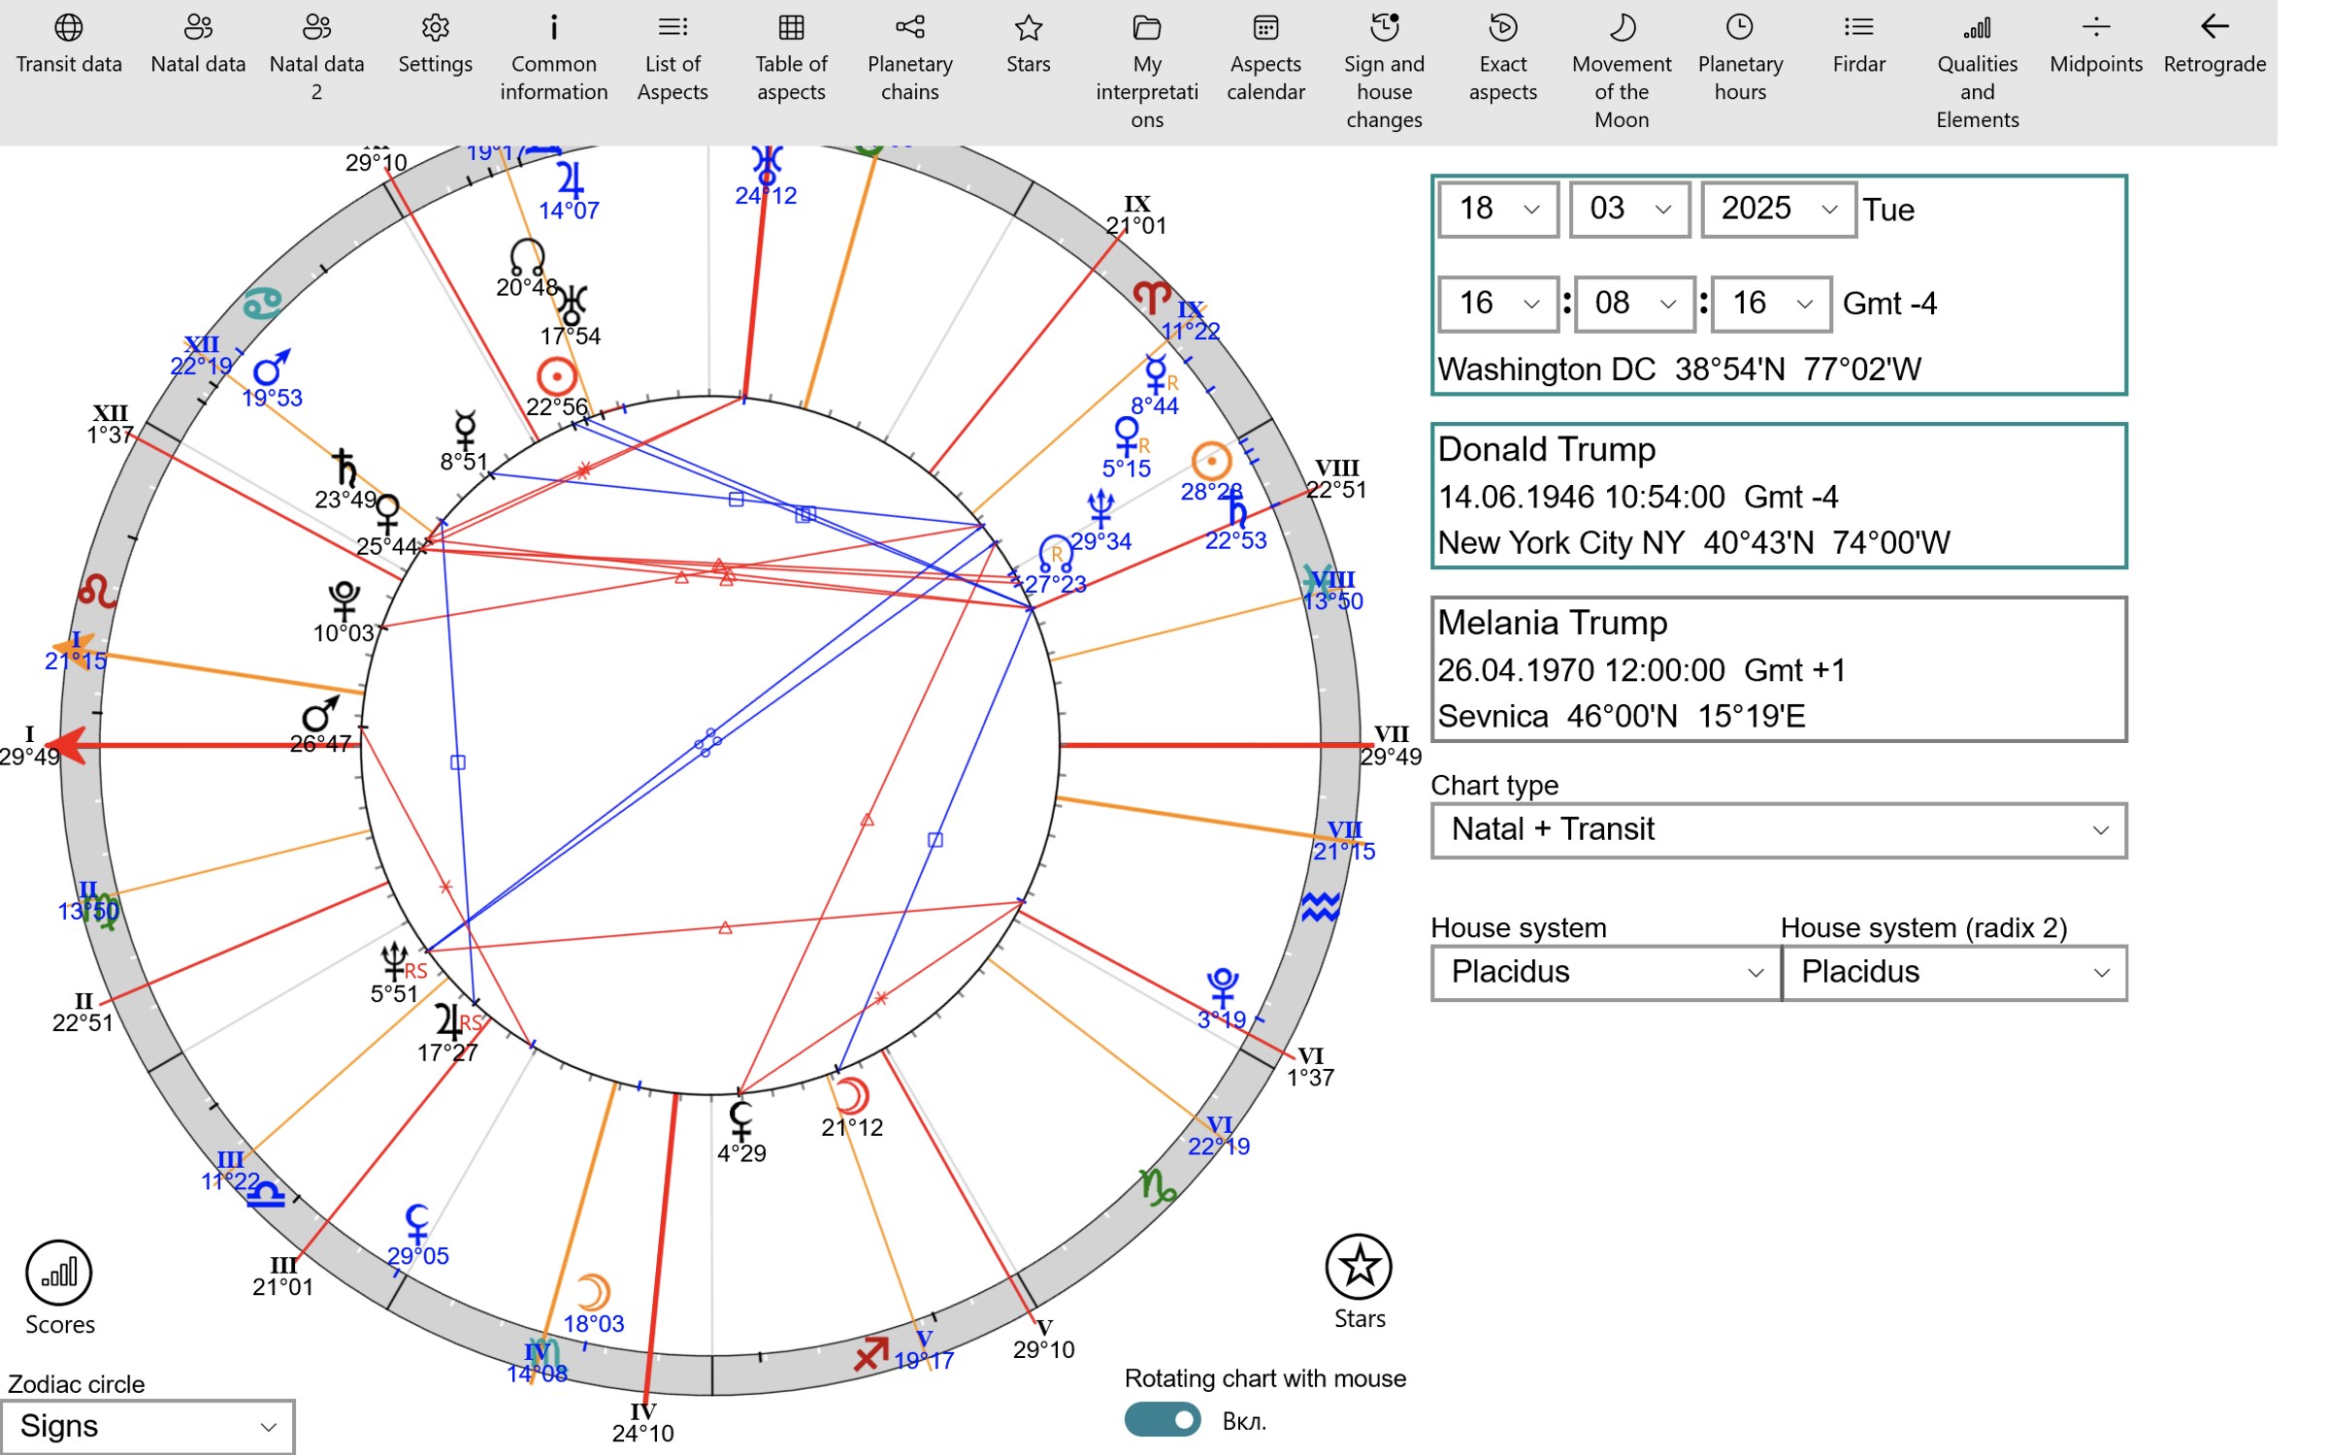Select the Exact aspects tool

click(x=1502, y=58)
